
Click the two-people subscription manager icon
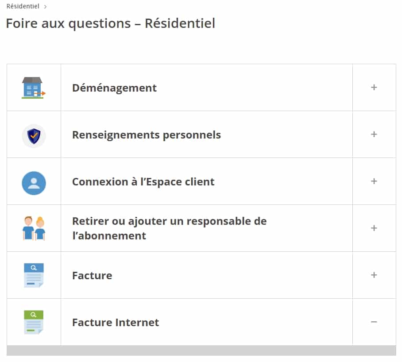pos(34,228)
